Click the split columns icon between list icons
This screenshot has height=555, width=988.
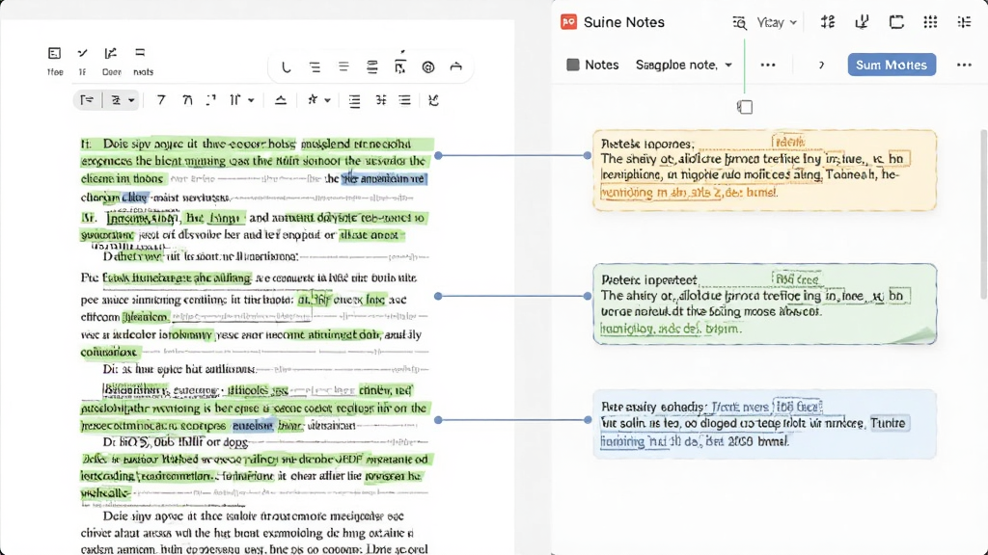381,100
